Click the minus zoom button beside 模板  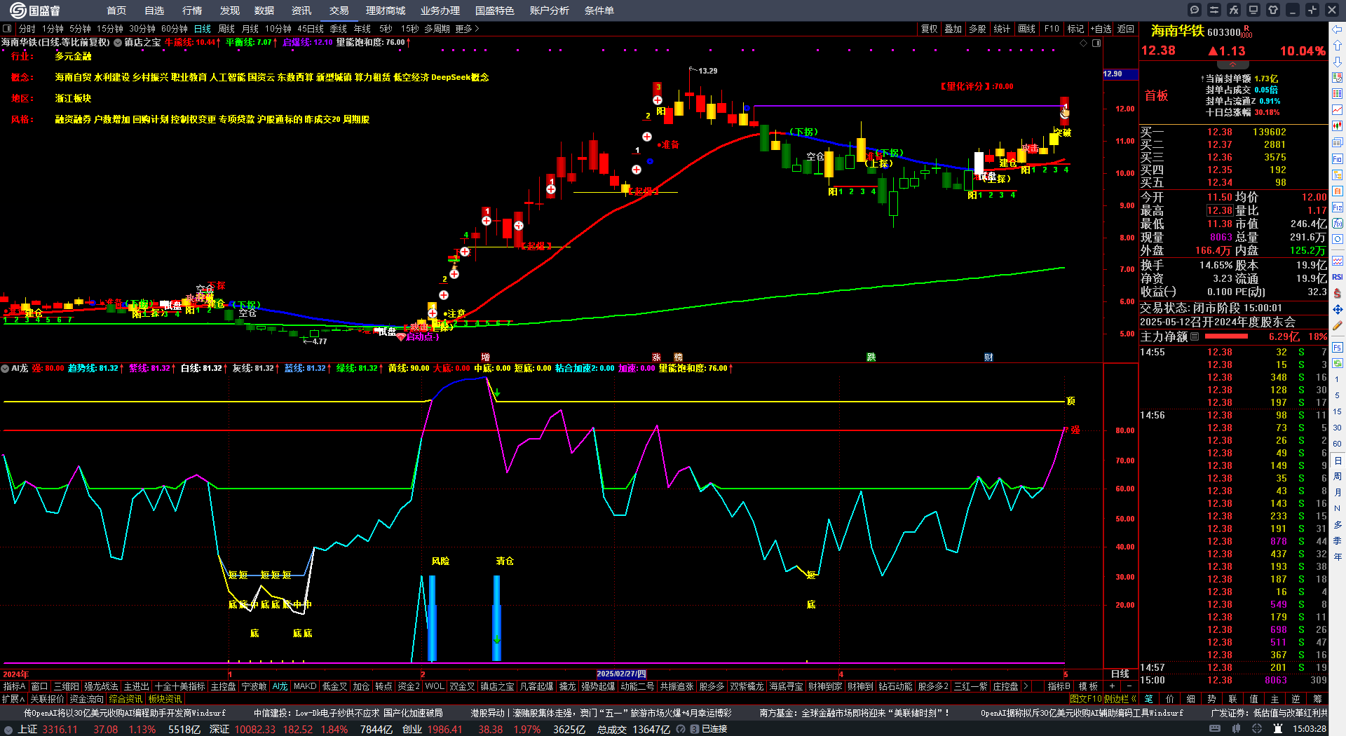tap(1129, 686)
